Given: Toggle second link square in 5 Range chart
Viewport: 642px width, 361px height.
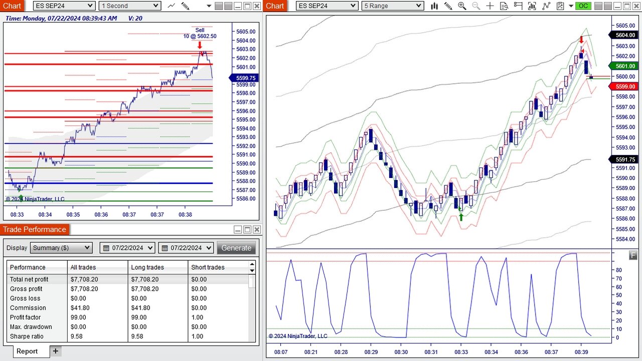Looking at the screenshot, I should tap(608, 6).
